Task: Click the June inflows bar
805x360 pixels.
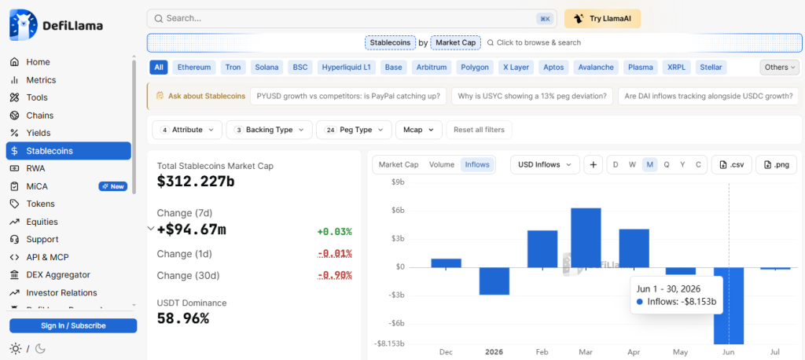Action: [729, 306]
